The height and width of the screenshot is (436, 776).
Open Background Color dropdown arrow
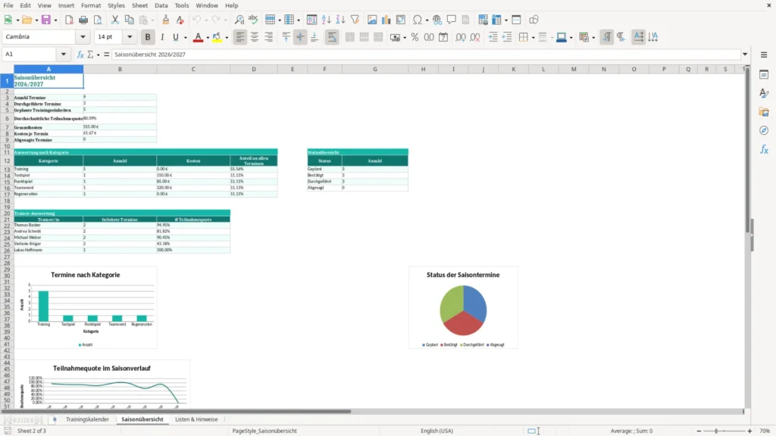[x=227, y=38]
